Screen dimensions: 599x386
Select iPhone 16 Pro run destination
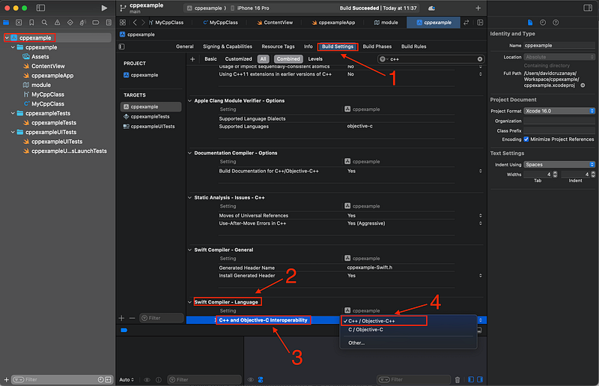250,8
